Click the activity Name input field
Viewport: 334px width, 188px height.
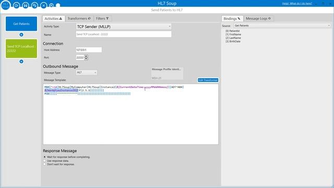click(x=124, y=34)
